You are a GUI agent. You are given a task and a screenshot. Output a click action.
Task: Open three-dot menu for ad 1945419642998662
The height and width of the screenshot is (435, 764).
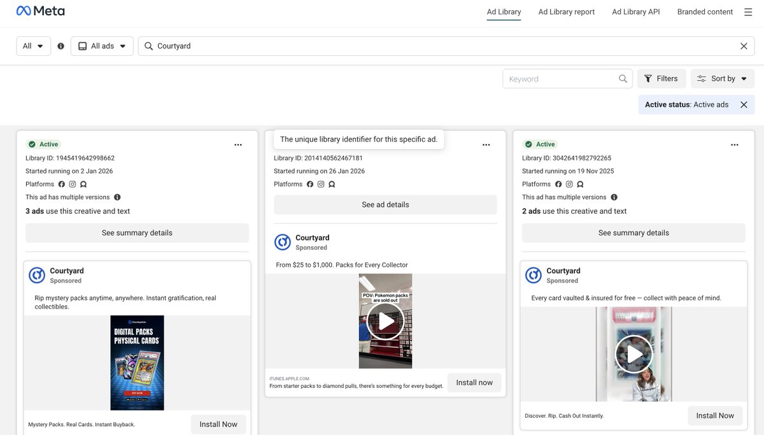click(238, 144)
